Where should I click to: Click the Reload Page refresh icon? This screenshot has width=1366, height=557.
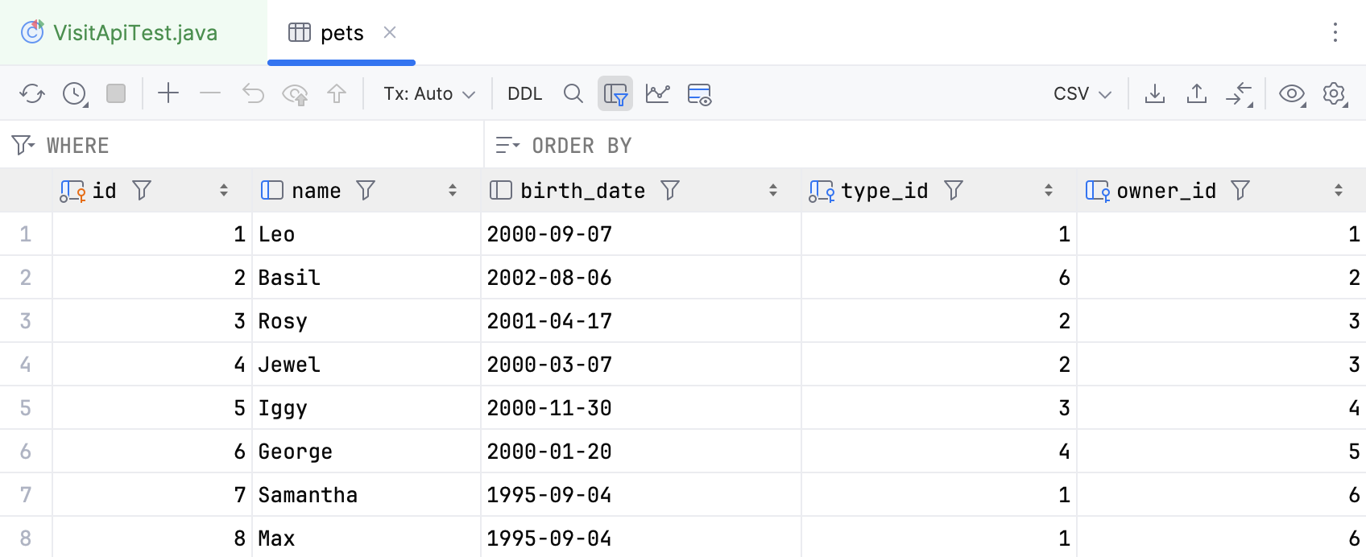coord(32,94)
